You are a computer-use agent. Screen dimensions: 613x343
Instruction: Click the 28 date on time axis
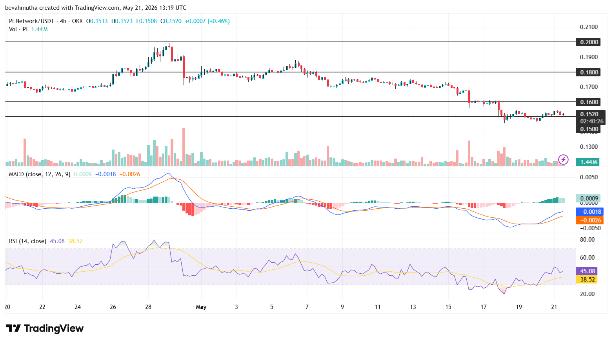148,307
